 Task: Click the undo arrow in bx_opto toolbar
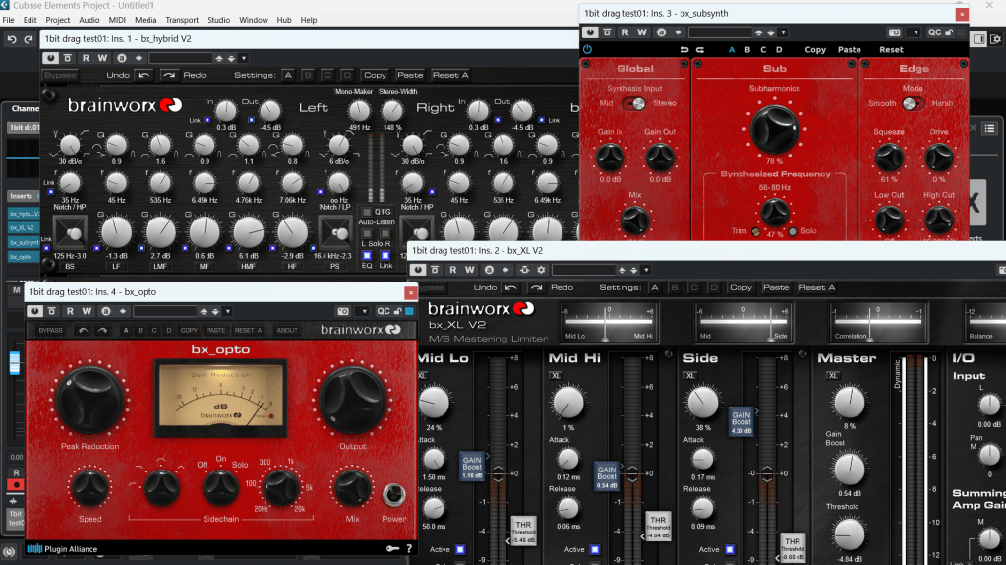pos(84,331)
